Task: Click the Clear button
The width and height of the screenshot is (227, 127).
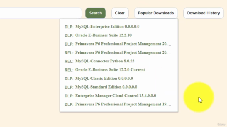Action: pos(120,13)
